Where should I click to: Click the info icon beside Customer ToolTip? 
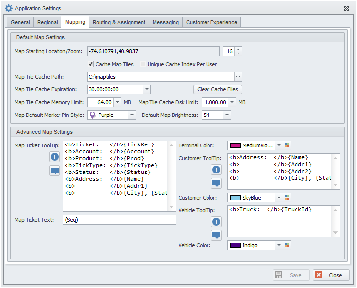click(216, 170)
